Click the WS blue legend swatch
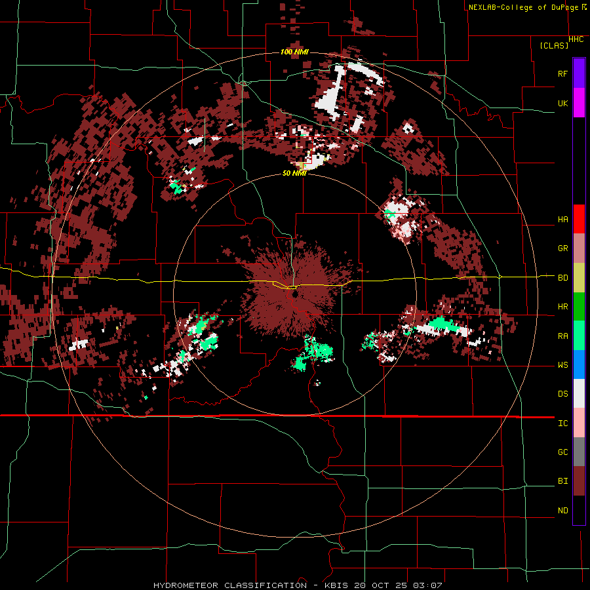590x590 pixels. pyautogui.click(x=579, y=364)
